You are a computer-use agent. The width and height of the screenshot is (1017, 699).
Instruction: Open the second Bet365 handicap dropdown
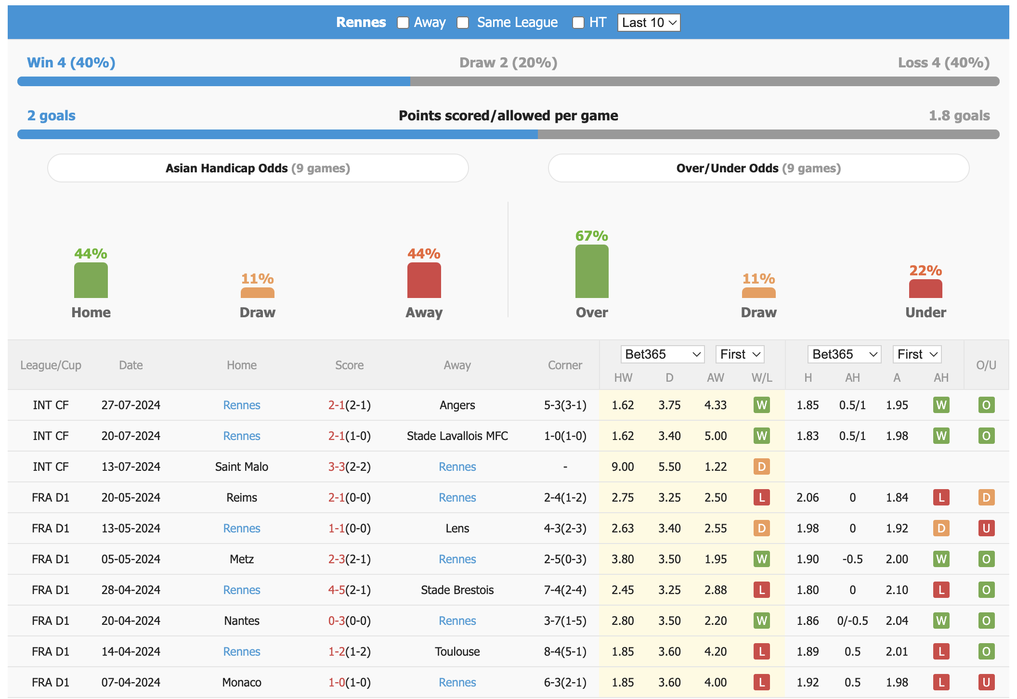pyautogui.click(x=844, y=354)
